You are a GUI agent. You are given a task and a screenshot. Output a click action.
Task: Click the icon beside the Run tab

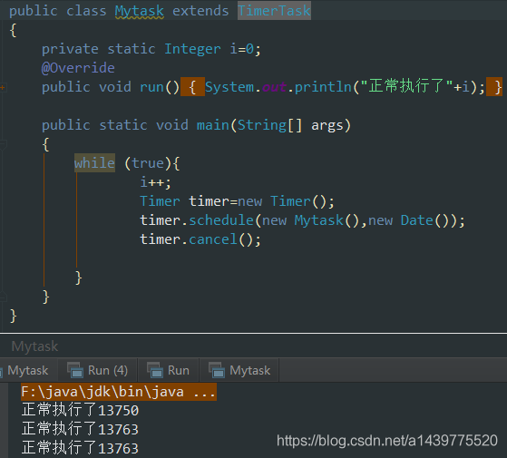tap(155, 370)
